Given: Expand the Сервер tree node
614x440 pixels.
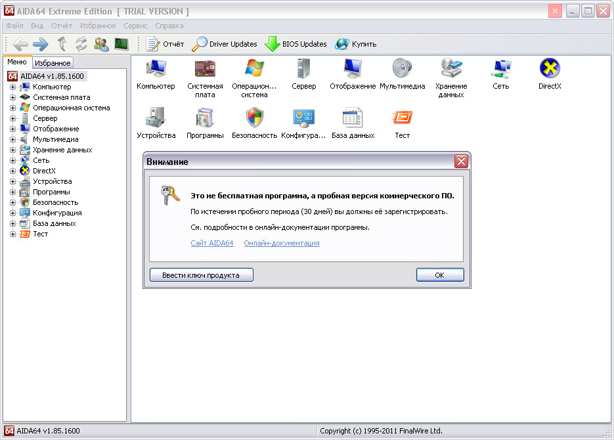Looking at the screenshot, I should click(12, 119).
